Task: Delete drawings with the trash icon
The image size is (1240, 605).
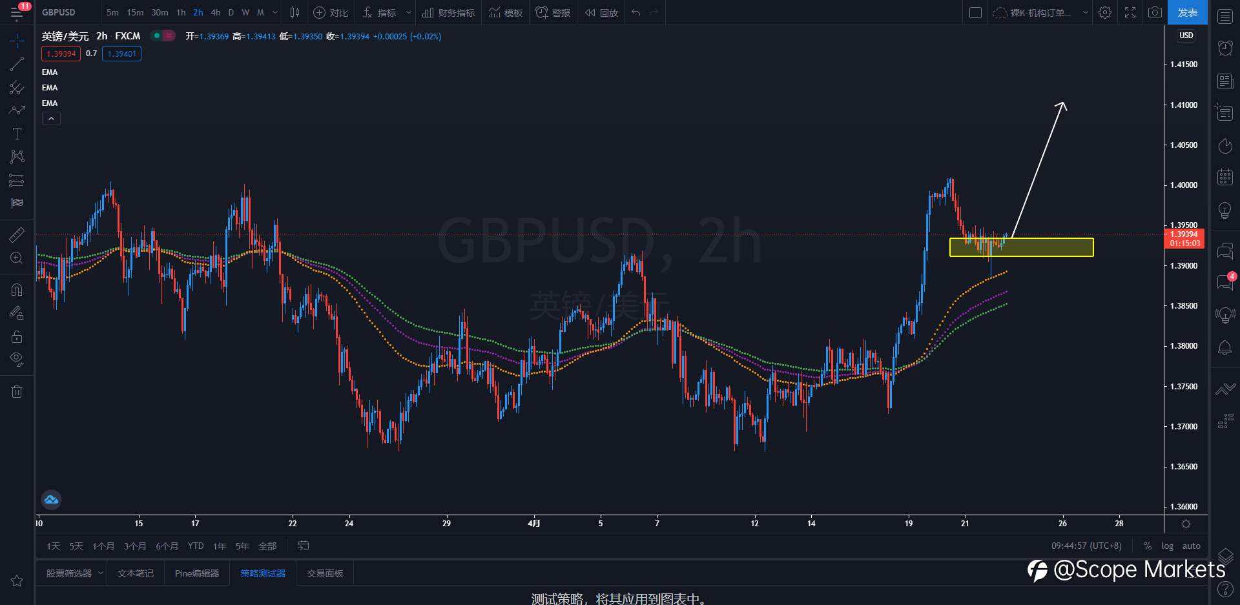Action: tap(17, 391)
